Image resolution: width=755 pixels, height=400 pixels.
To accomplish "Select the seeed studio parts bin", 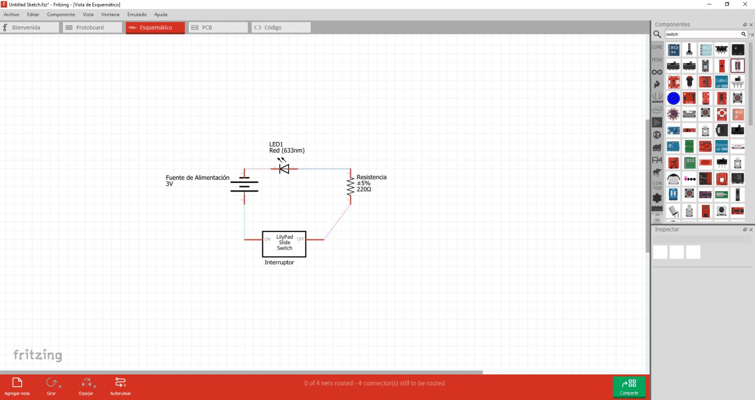I will pyautogui.click(x=657, y=98).
